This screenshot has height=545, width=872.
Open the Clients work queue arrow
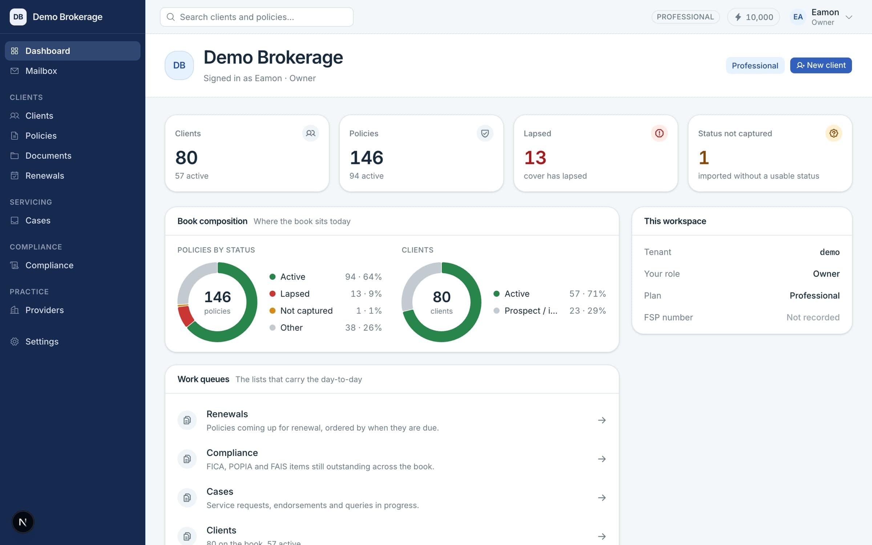click(602, 537)
